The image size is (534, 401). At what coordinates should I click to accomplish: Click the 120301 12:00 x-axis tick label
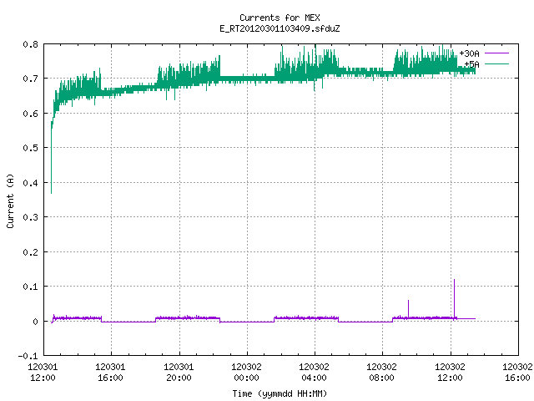coord(43,373)
